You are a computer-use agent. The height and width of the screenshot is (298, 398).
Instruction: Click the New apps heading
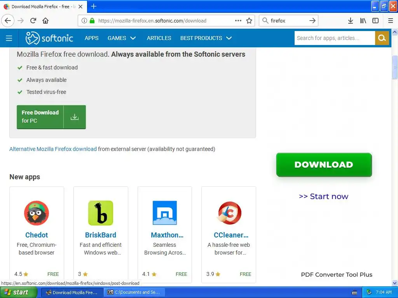24,177
